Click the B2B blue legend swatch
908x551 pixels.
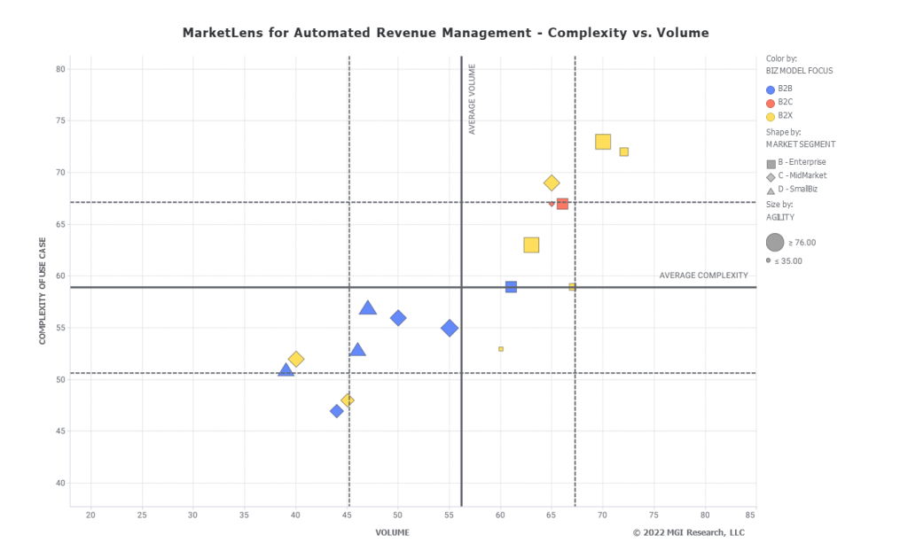pyautogui.click(x=771, y=89)
